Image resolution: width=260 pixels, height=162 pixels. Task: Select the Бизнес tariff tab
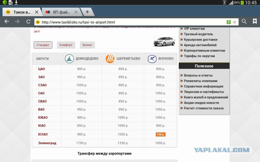pyautogui.click(x=87, y=45)
